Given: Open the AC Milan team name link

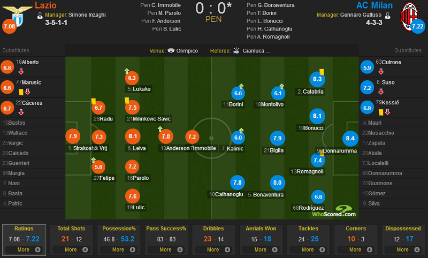Looking at the screenshot, I should pyautogui.click(x=374, y=5).
